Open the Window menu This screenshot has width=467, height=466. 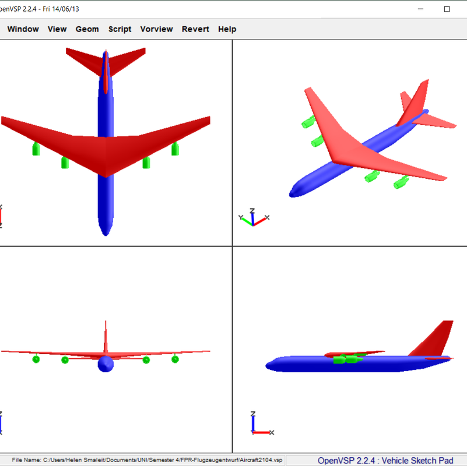(x=23, y=29)
